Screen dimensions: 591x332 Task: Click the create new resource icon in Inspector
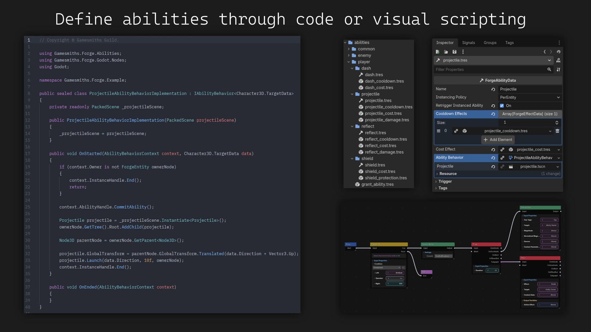[437, 52]
